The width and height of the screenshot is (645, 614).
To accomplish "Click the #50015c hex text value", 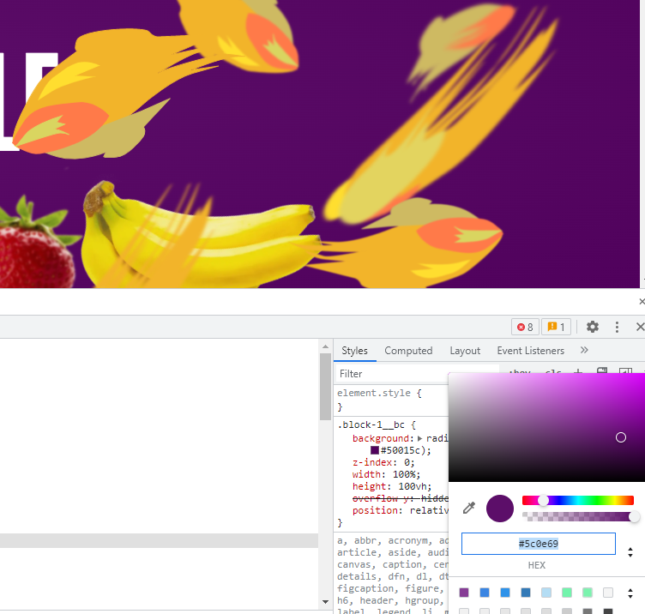I will (x=401, y=450).
